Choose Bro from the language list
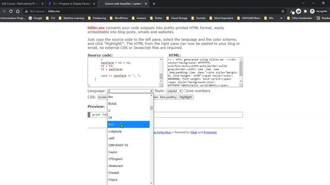The image size is (330, 185). [128, 97]
